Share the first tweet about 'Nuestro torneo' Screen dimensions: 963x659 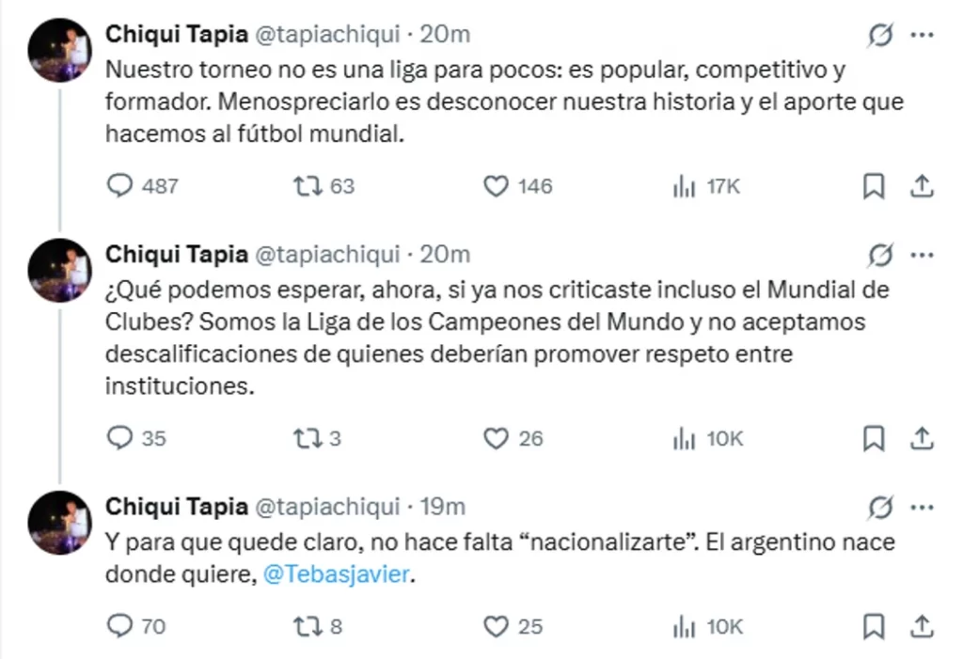pyautogui.click(x=923, y=187)
